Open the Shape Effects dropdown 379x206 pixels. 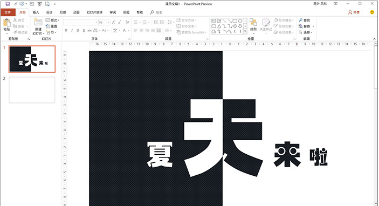click(x=284, y=32)
